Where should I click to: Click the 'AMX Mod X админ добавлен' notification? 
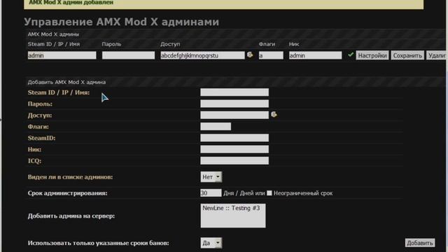[x=71, y=3]
